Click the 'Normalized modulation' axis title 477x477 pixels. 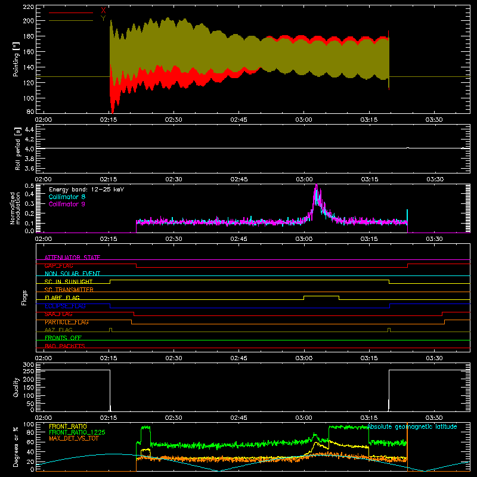pyautogui.click(x=15, y=208)
